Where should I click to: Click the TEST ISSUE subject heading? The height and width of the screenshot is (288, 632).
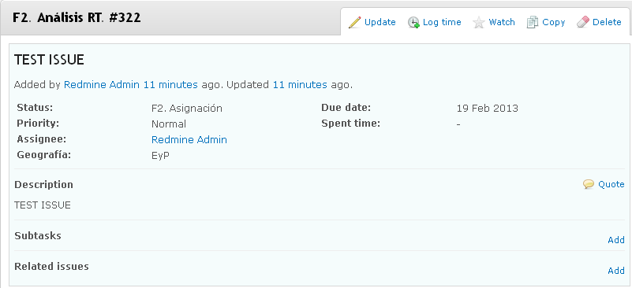(49, 60)
